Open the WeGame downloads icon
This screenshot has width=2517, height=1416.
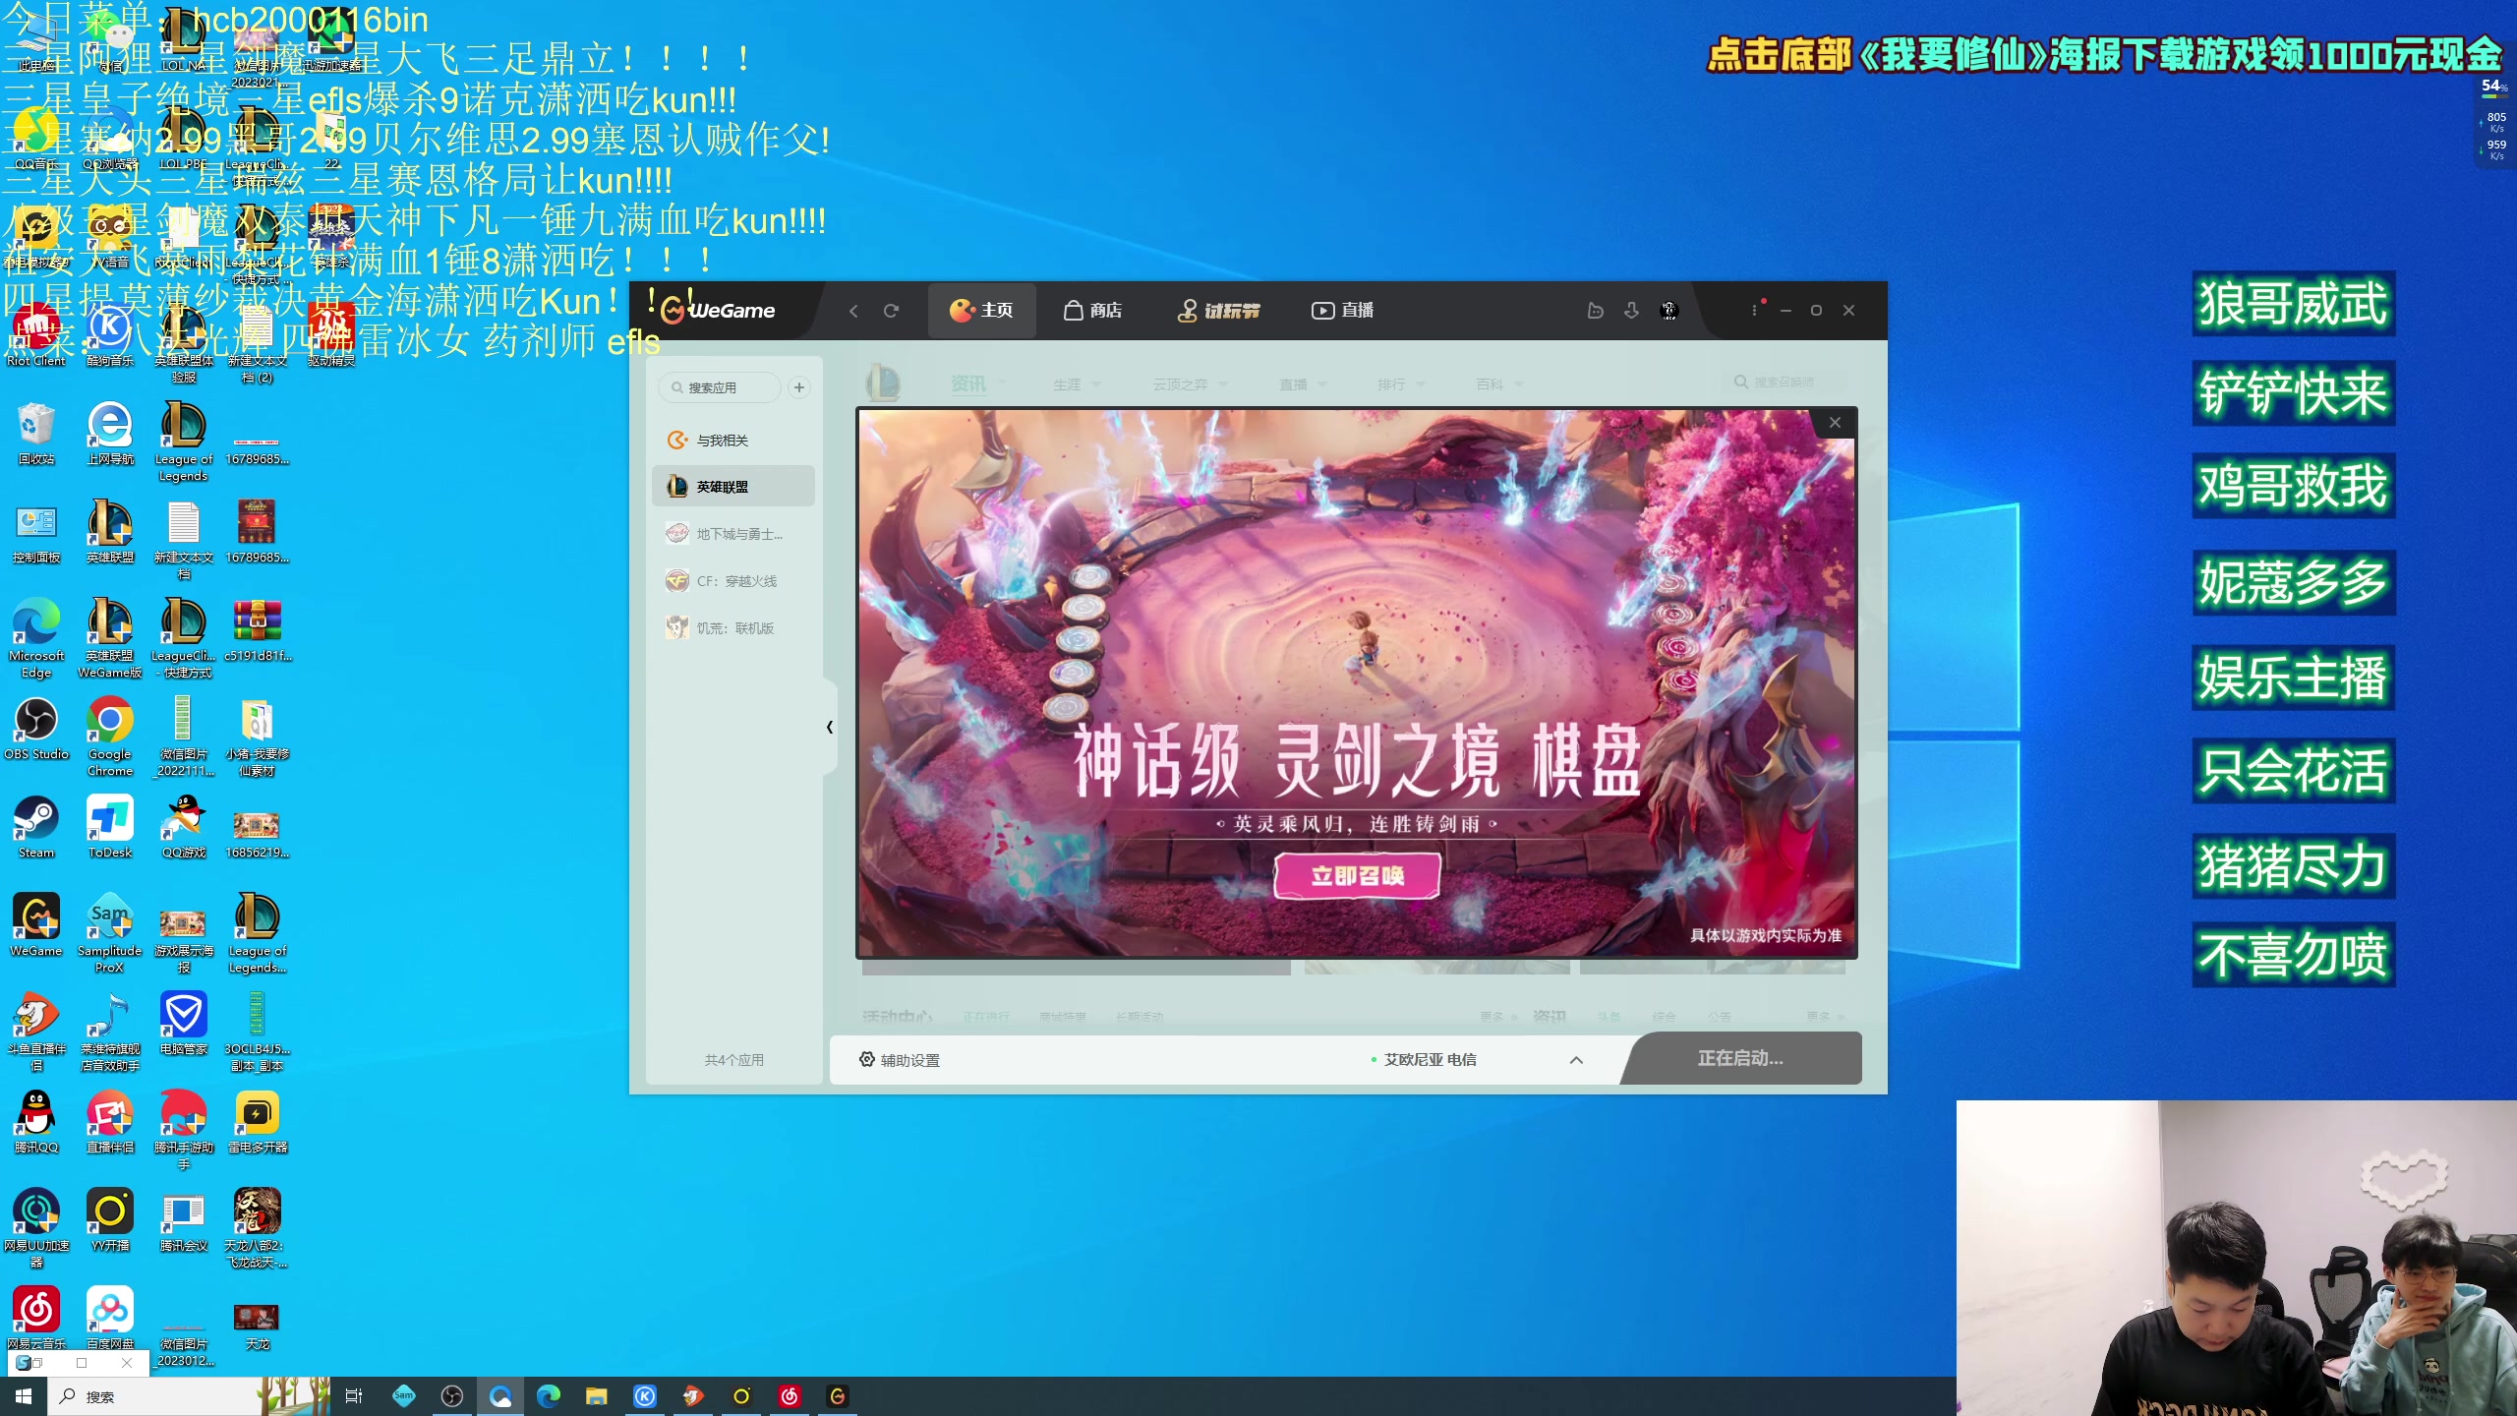1631,311
